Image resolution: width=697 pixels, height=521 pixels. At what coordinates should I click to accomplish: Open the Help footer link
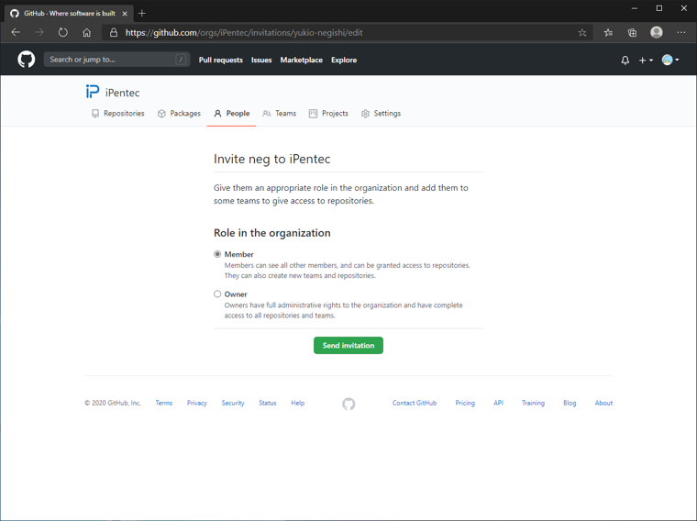point(298,403)
